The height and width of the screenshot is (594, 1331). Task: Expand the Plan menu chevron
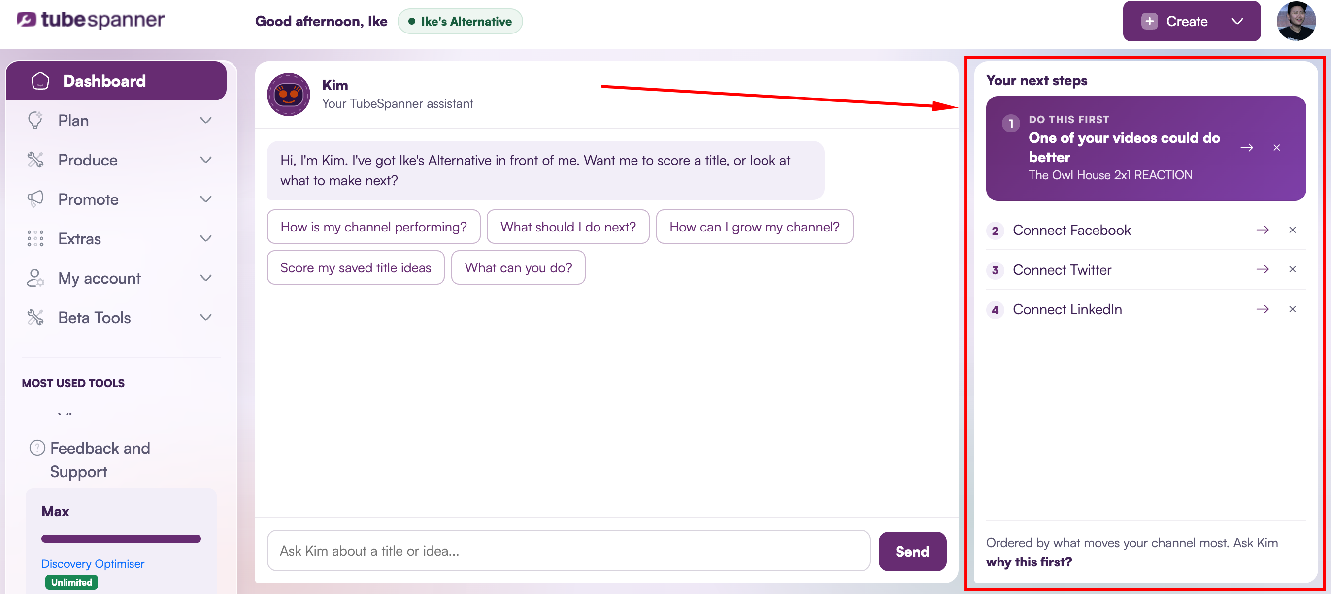[205, 120]
